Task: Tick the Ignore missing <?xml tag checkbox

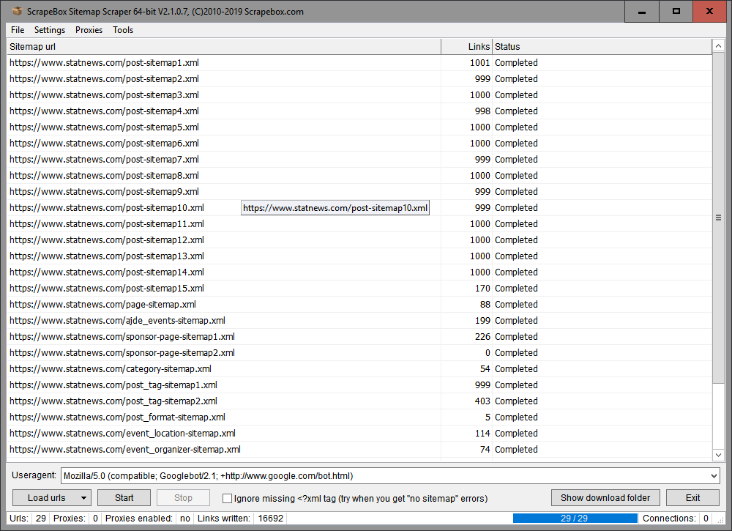Action: [x=228, y=498]
